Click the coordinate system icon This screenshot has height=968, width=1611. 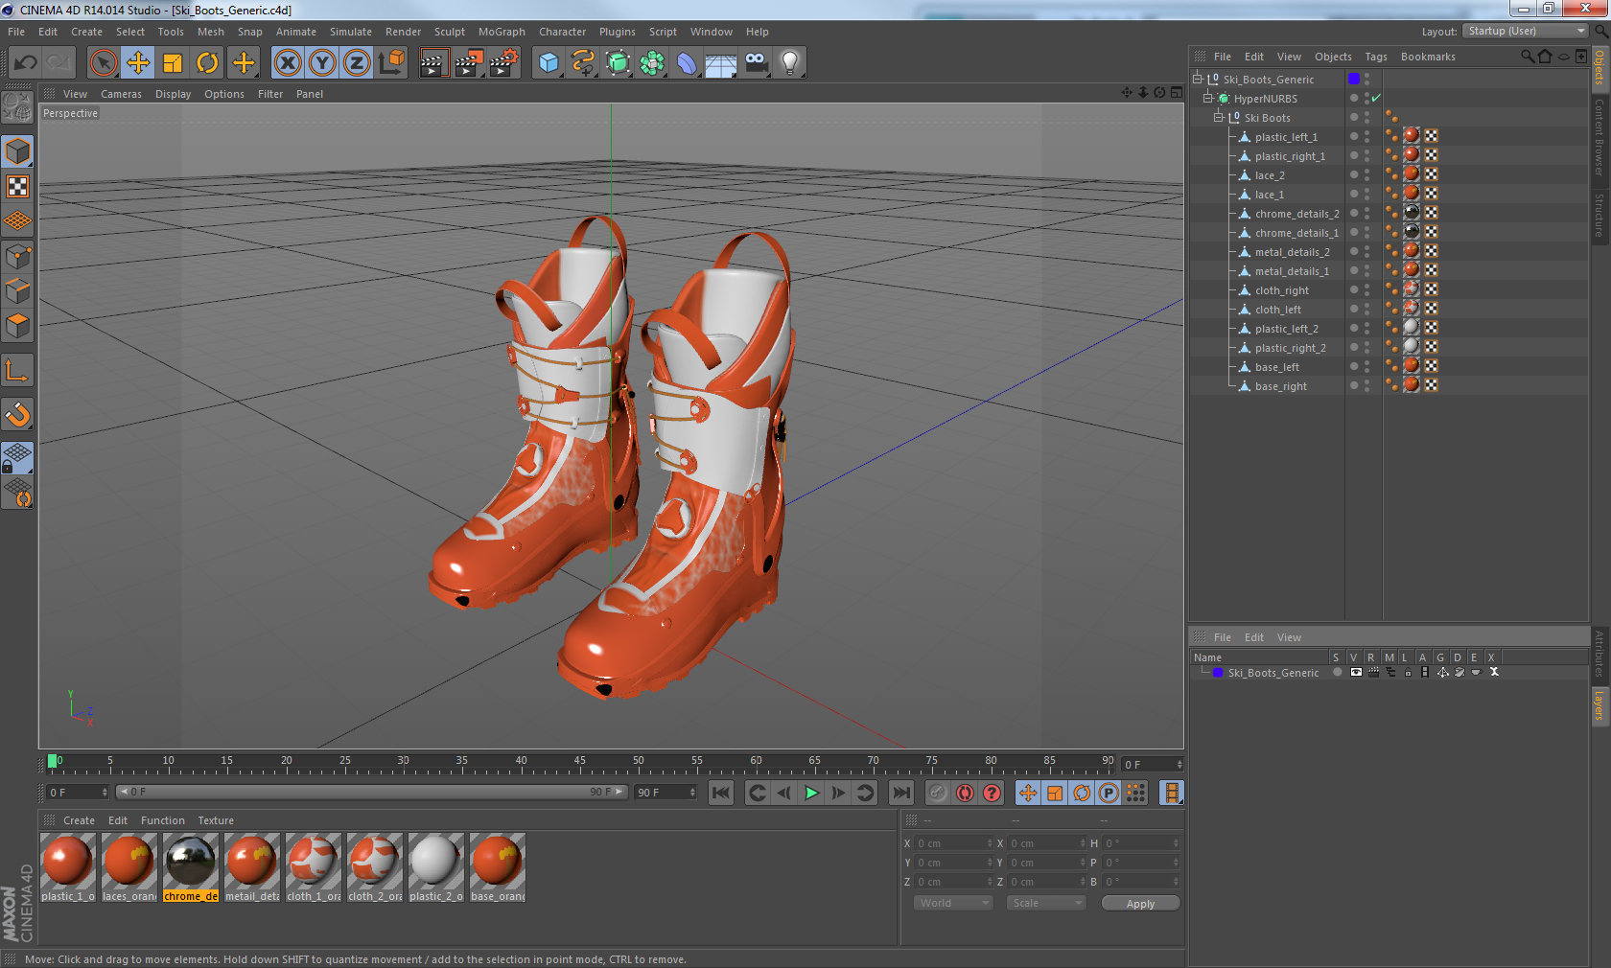[391, 63]
